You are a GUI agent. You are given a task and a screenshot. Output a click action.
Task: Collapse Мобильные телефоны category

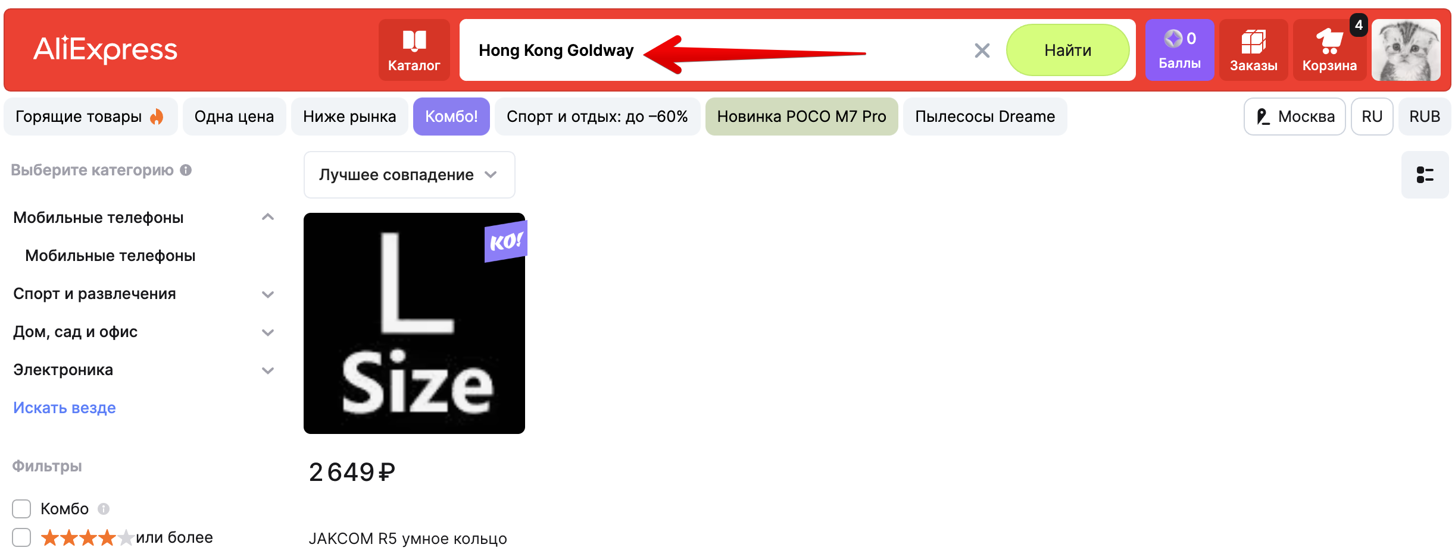(x=268, y=218)
